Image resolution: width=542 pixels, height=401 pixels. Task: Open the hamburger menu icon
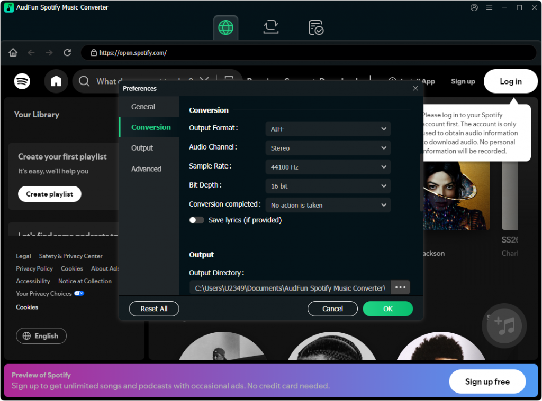(489, 7)
